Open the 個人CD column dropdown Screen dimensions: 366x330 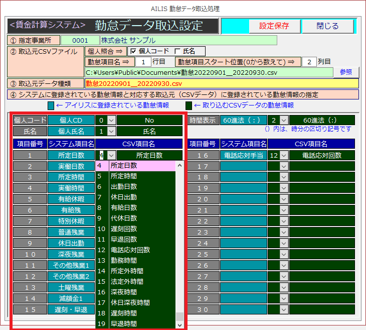point(111,121)
